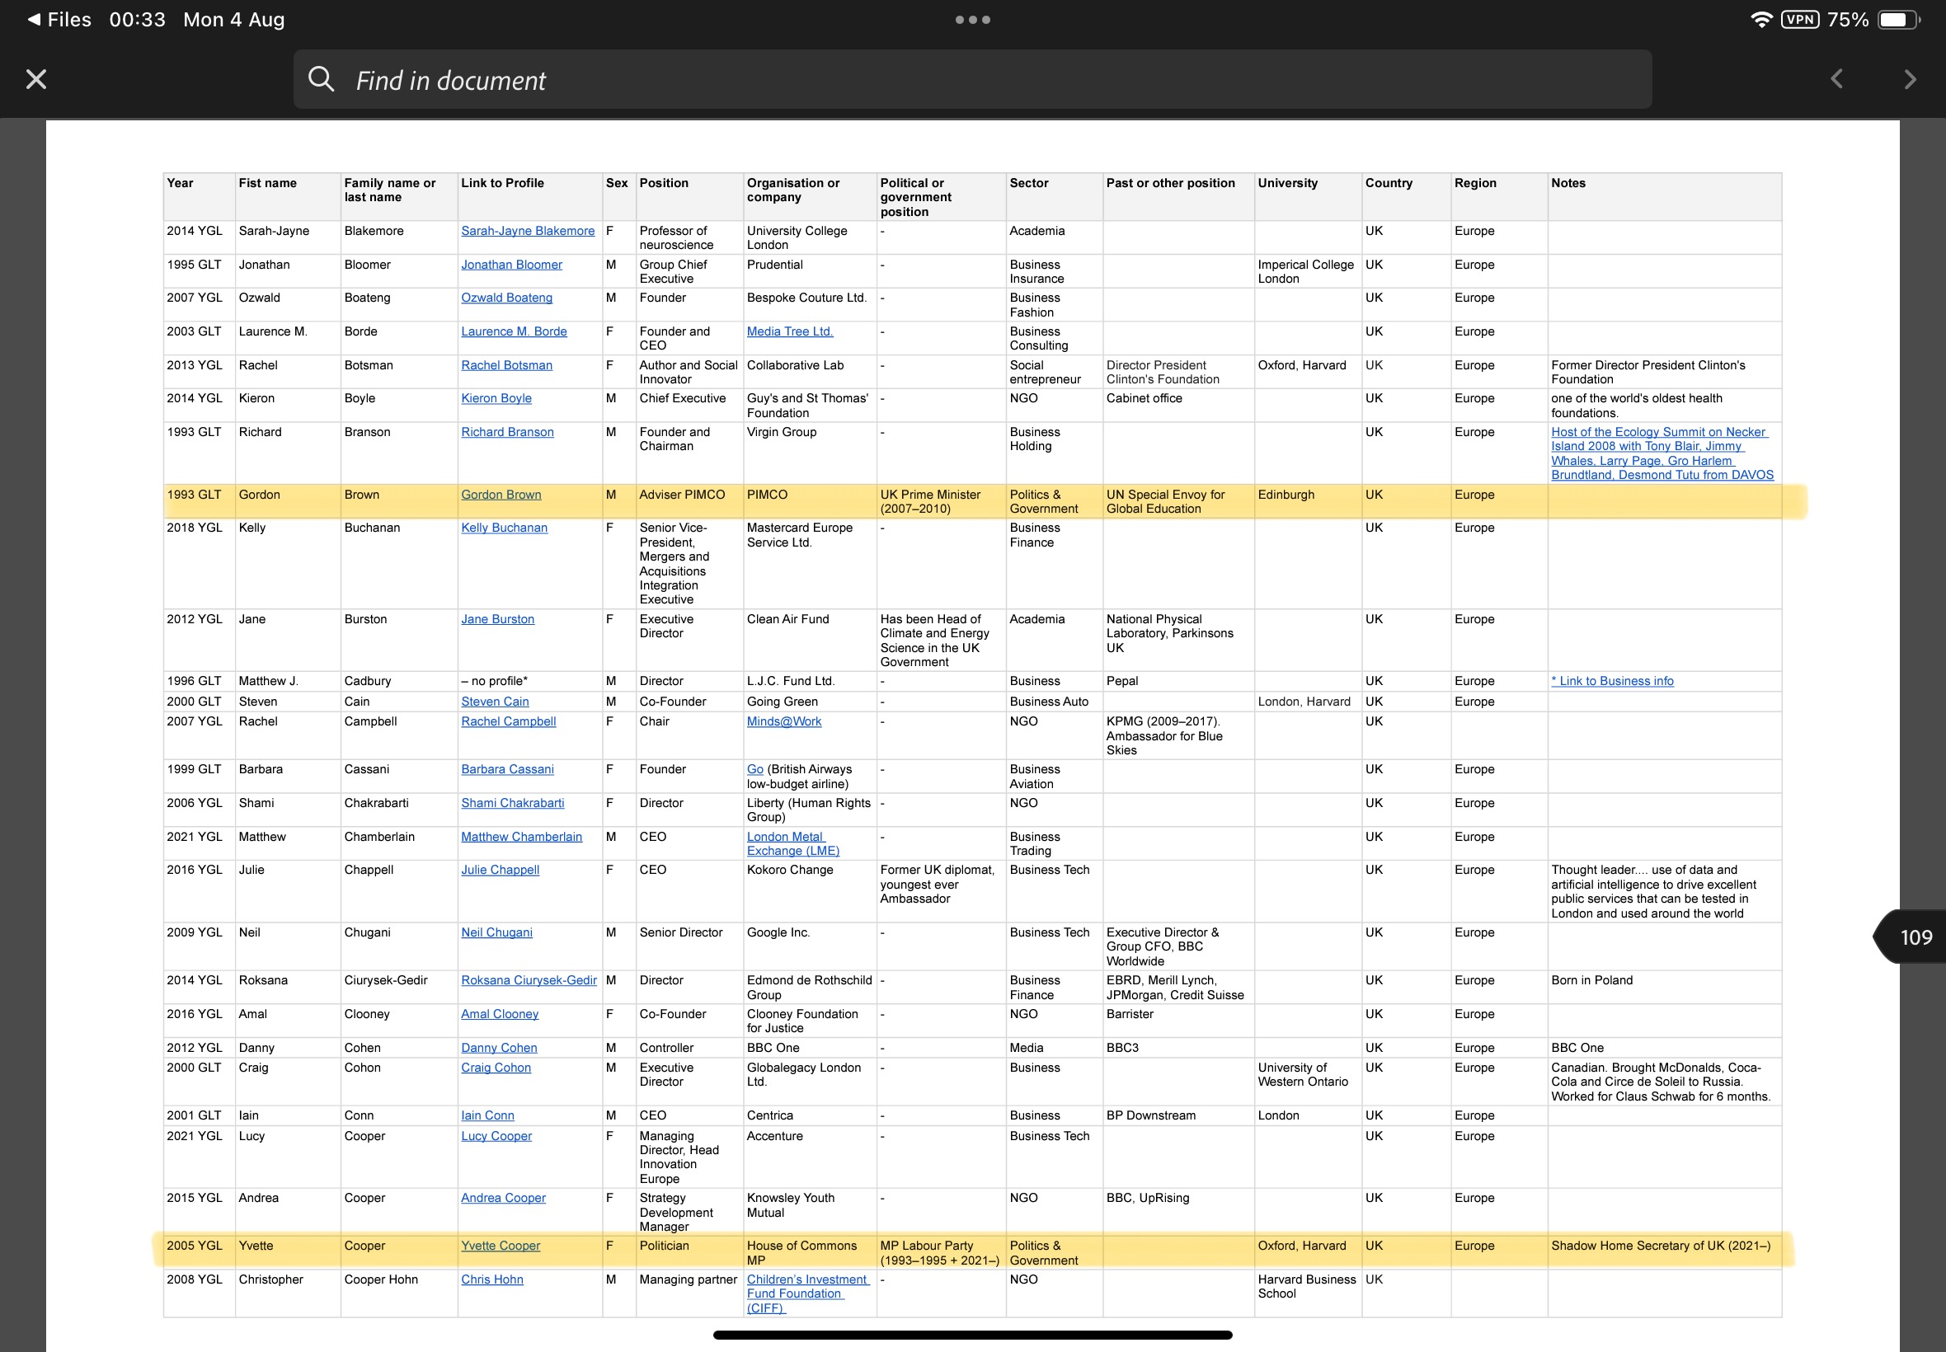Image resolution: width=1946 pixels, height=1352 pixels.
Task: Open Richard Branson profile link
Action: (x=507, y=432)
